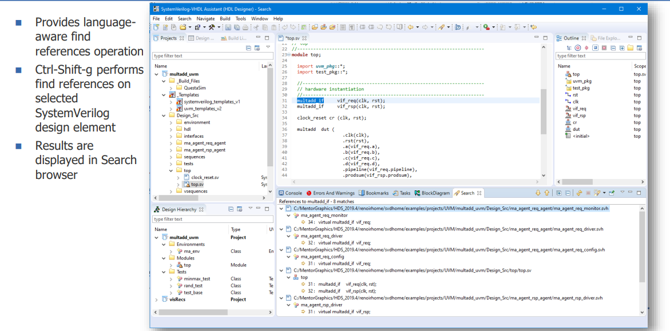Click Collapse All icon in Projects panel
The image size is (670, 331).
pos(249,47)
